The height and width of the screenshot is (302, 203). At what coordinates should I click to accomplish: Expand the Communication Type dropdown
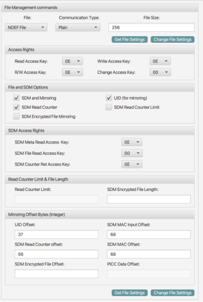tap(78, 28)
